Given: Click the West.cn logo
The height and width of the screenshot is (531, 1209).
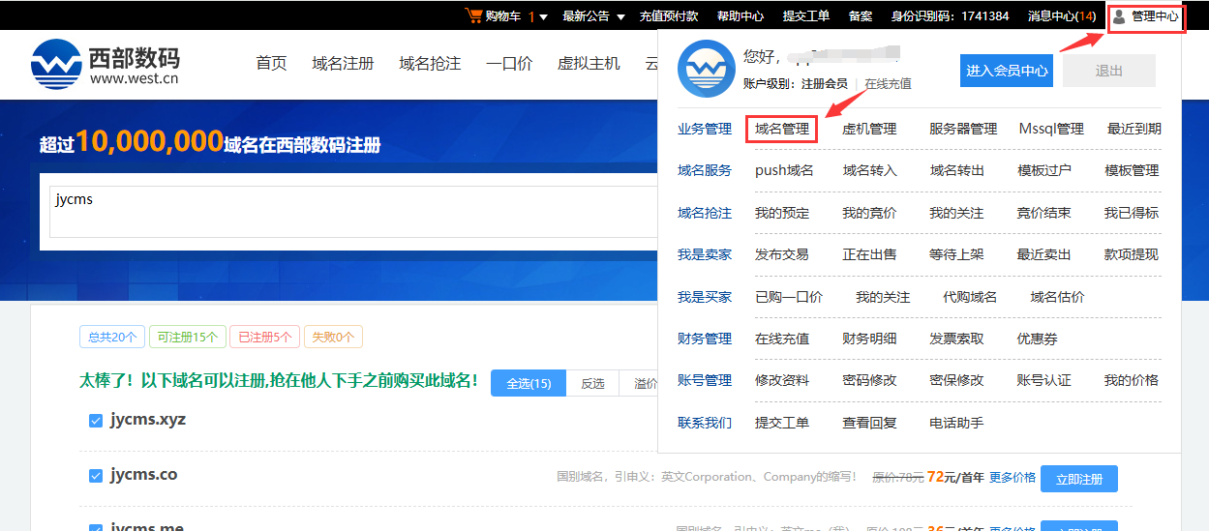Looking at the screenshot, I should [x=105, y=64].
